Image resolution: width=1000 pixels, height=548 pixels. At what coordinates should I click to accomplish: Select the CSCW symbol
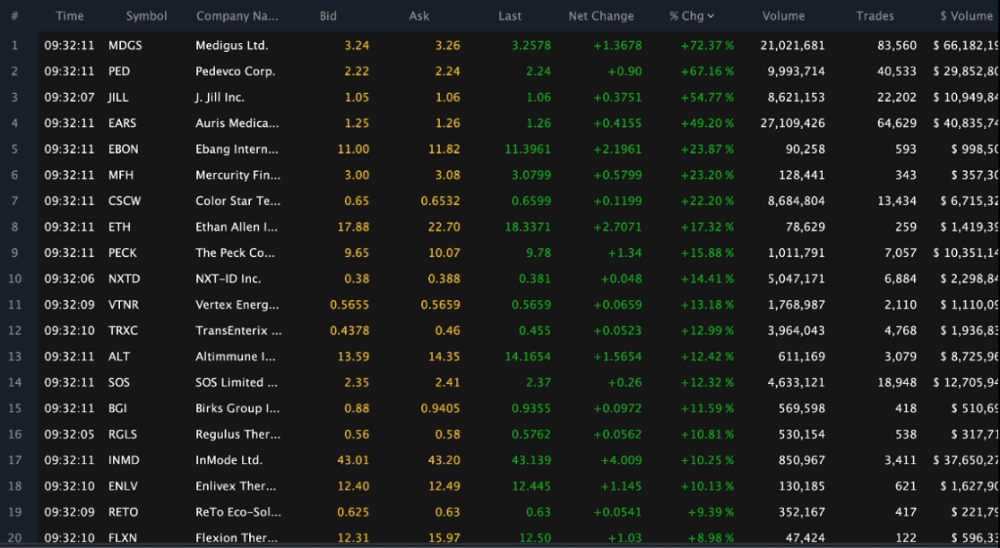point(125,201)
